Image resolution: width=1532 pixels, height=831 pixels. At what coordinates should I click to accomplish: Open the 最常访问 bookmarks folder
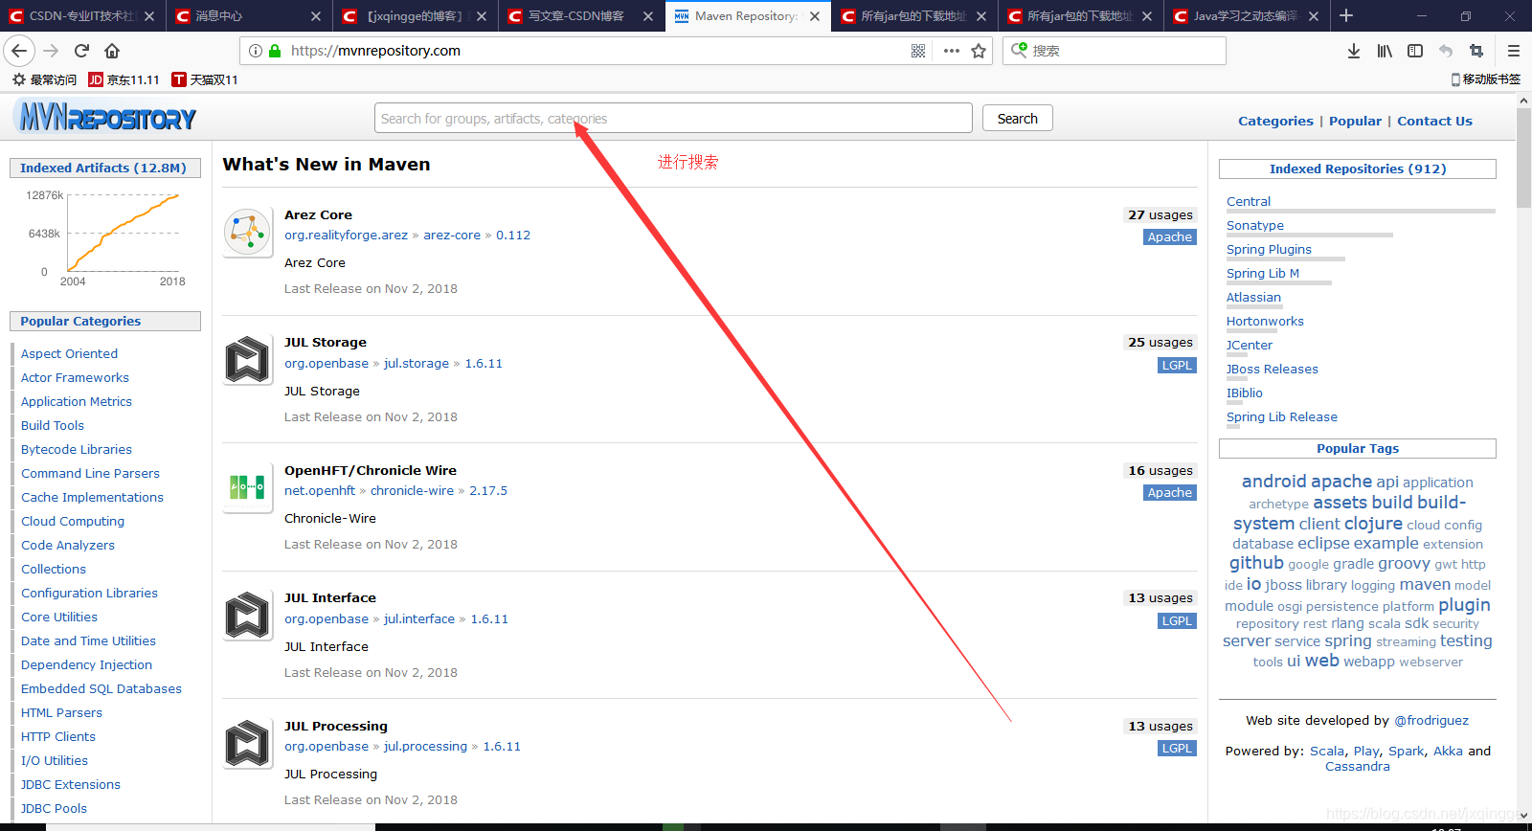point(44,79)
